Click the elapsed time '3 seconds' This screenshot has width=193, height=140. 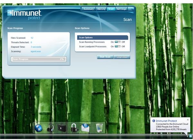tap(36, 47)
